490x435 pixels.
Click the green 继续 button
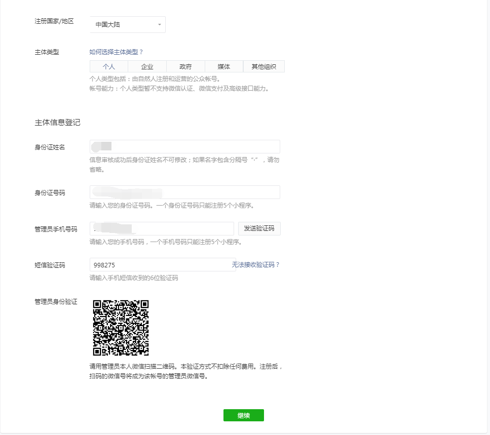pyautogui.click(x=243, y=415)
